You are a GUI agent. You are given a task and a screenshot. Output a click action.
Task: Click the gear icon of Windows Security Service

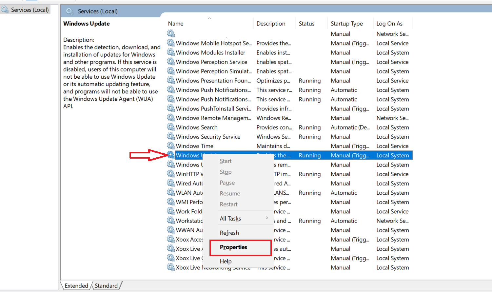click(x=171, y=136)
